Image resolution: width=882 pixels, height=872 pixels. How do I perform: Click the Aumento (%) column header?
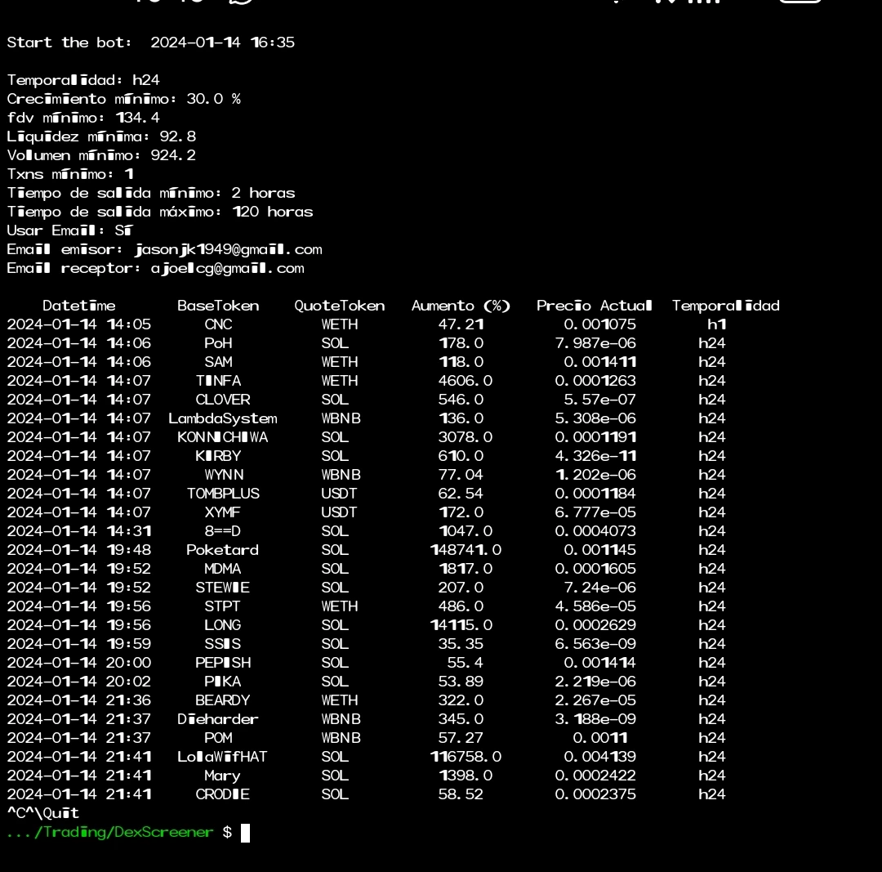click(461, 305)
